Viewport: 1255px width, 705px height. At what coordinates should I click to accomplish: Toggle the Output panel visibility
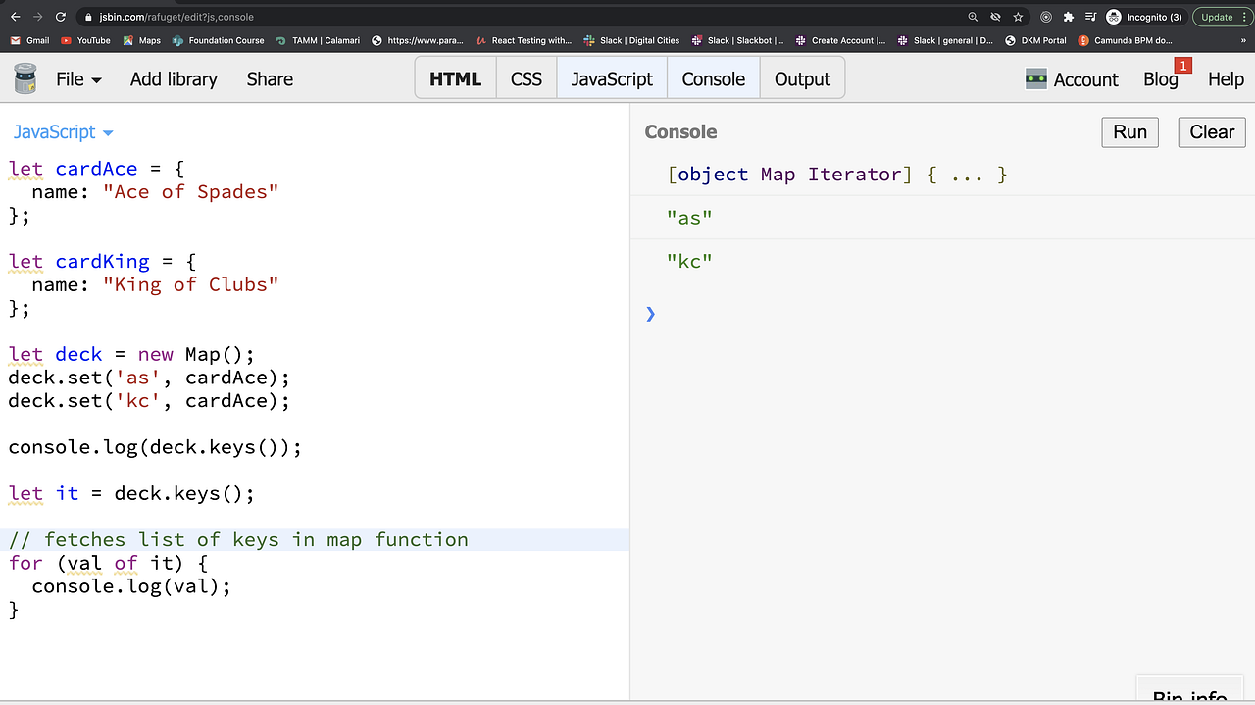coord(802,77)
